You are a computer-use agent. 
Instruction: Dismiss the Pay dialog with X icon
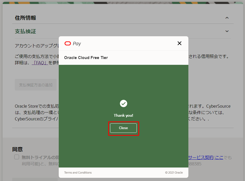pyautogui.click(x=179, y=43)
